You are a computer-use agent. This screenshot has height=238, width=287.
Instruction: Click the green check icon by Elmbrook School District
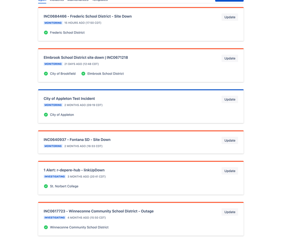83,74
